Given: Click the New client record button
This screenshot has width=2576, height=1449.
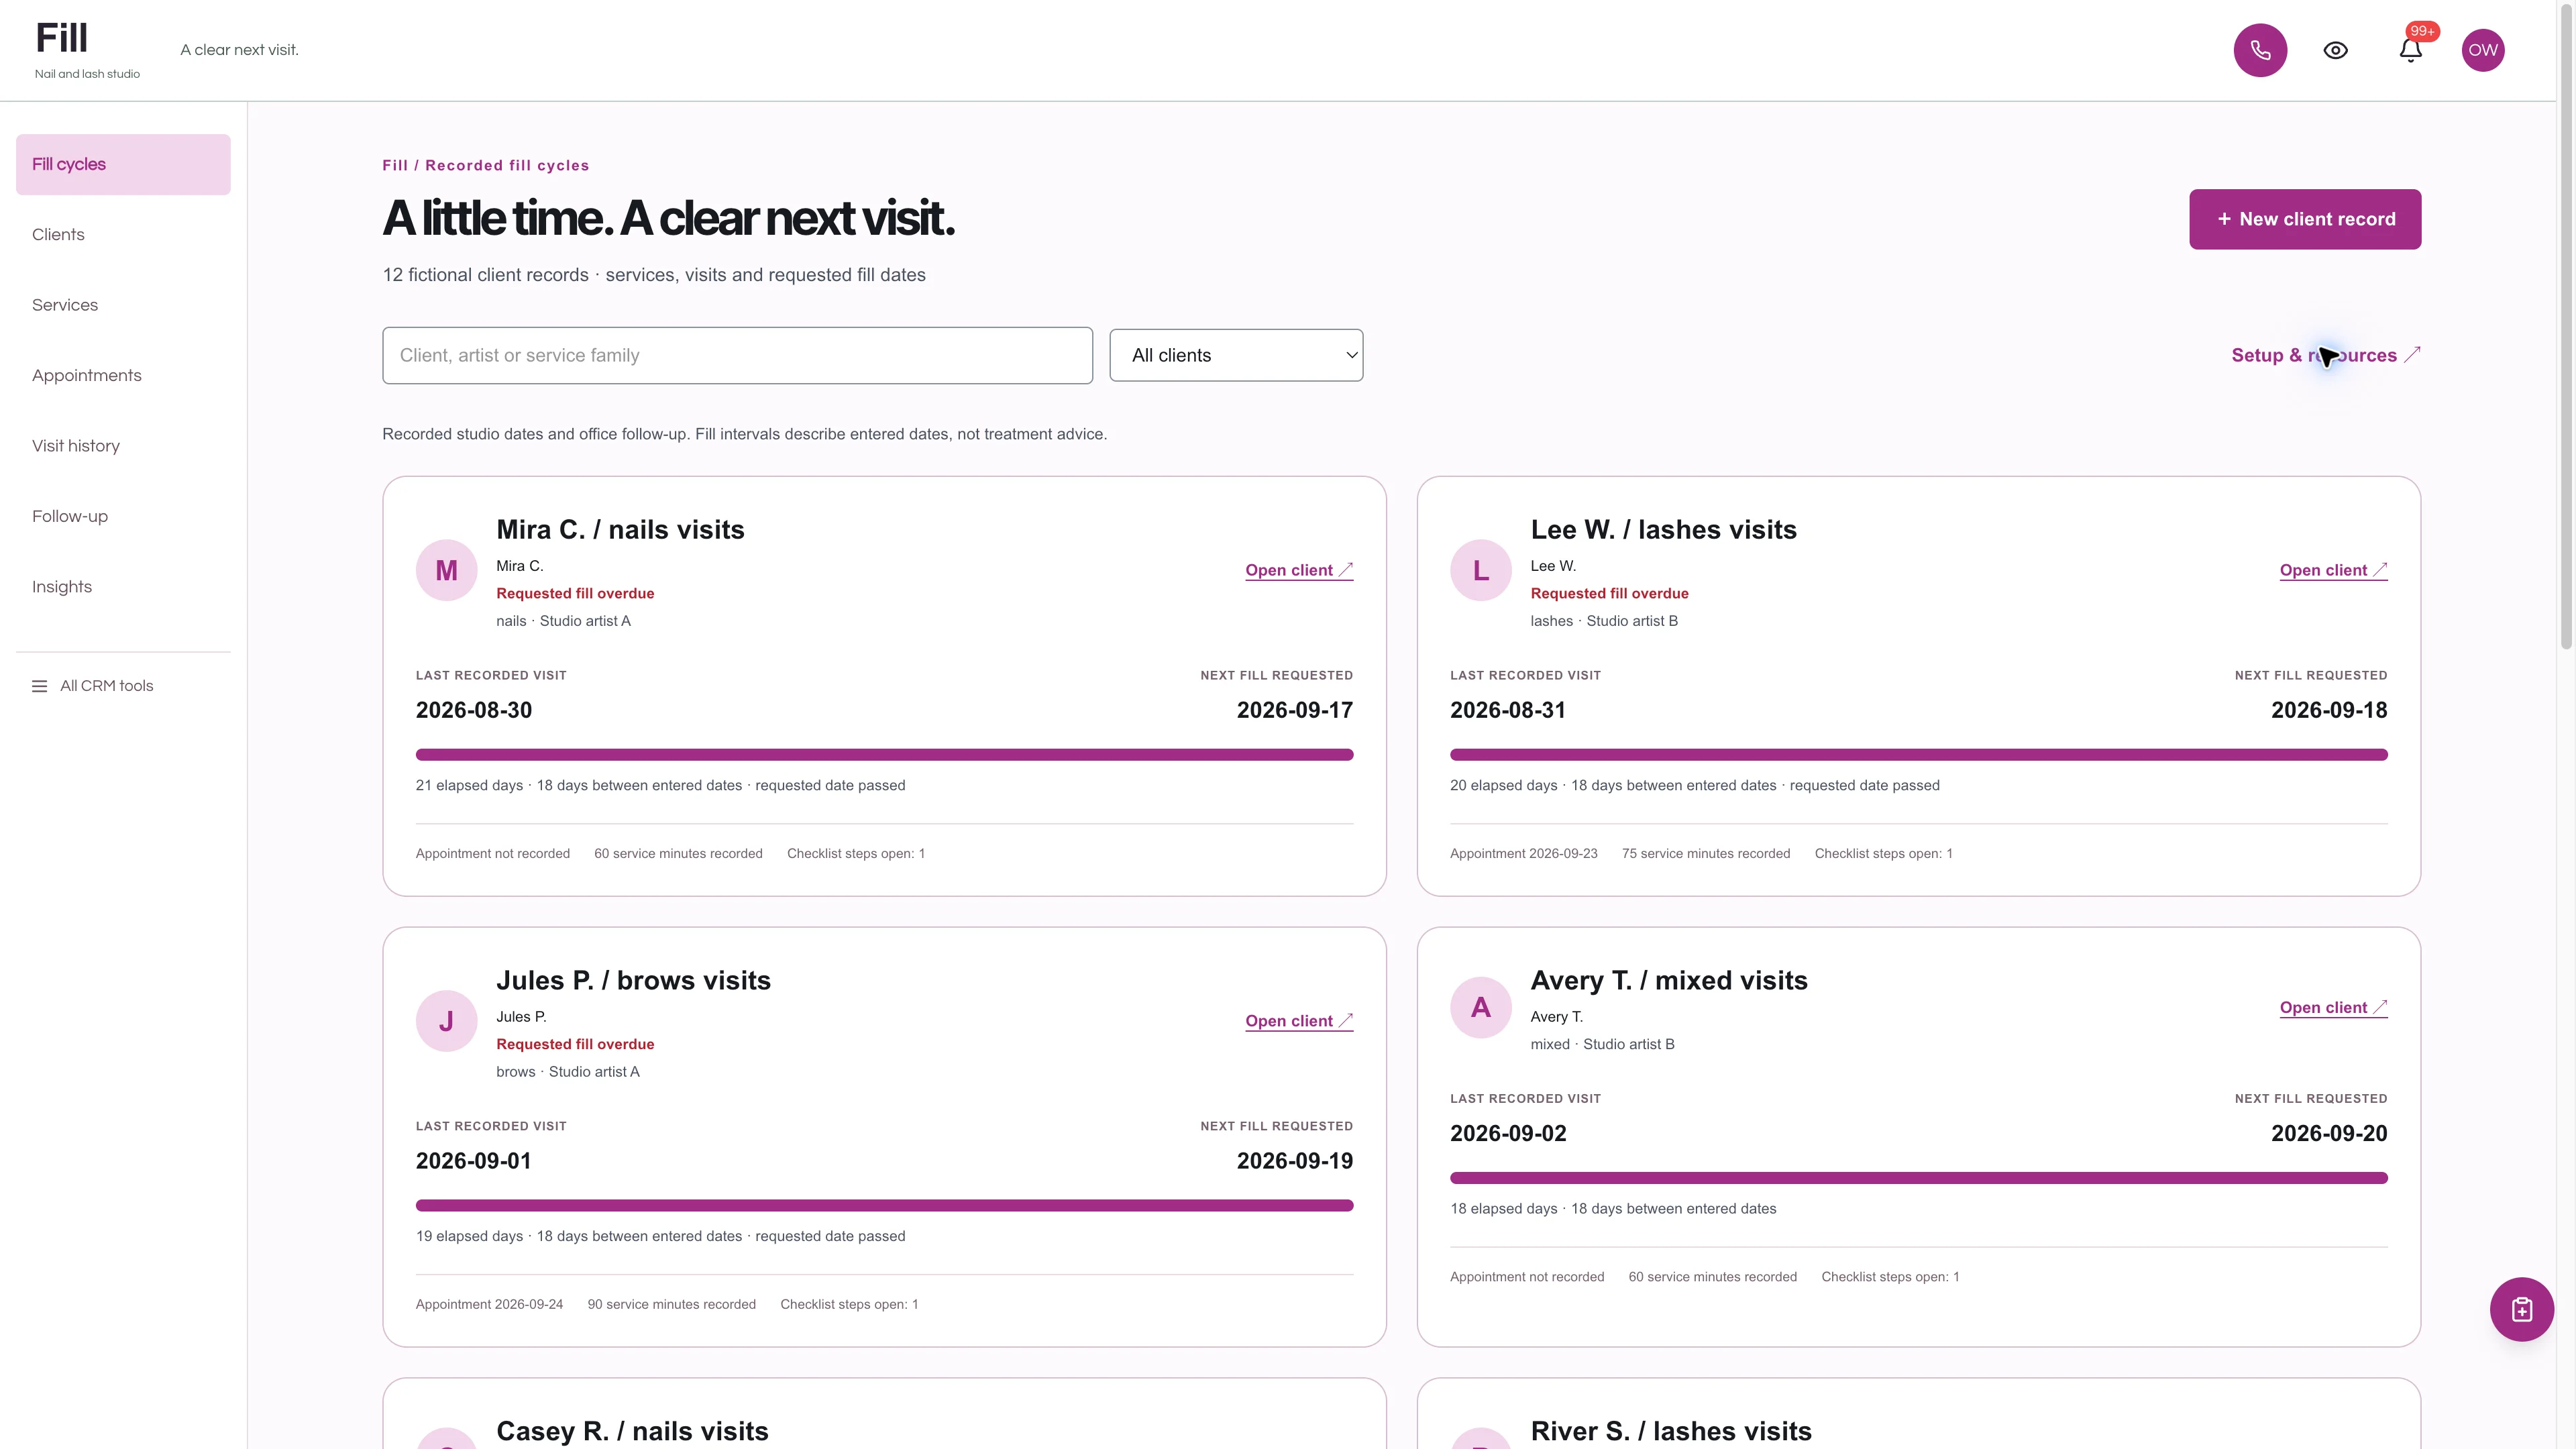Looking at the screenshot, I should [2305, 219].
